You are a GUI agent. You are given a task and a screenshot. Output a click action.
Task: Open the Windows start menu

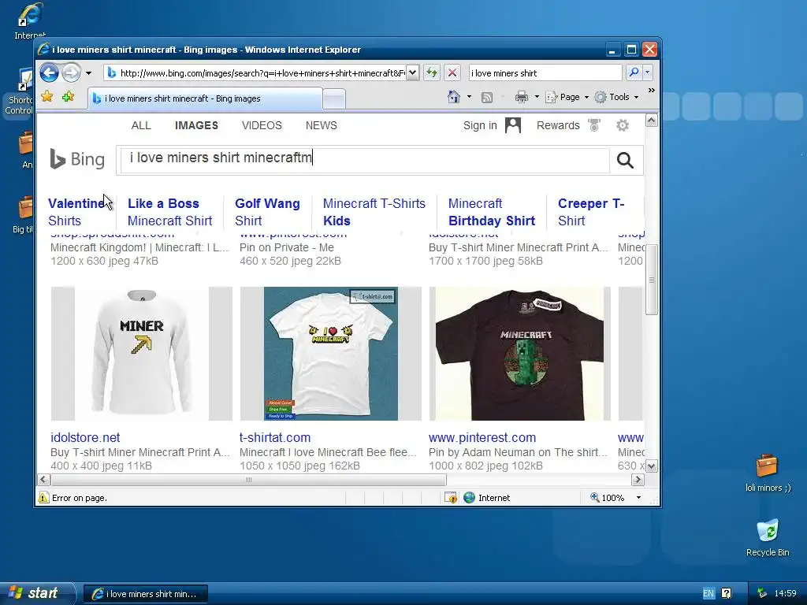(38, 593)
